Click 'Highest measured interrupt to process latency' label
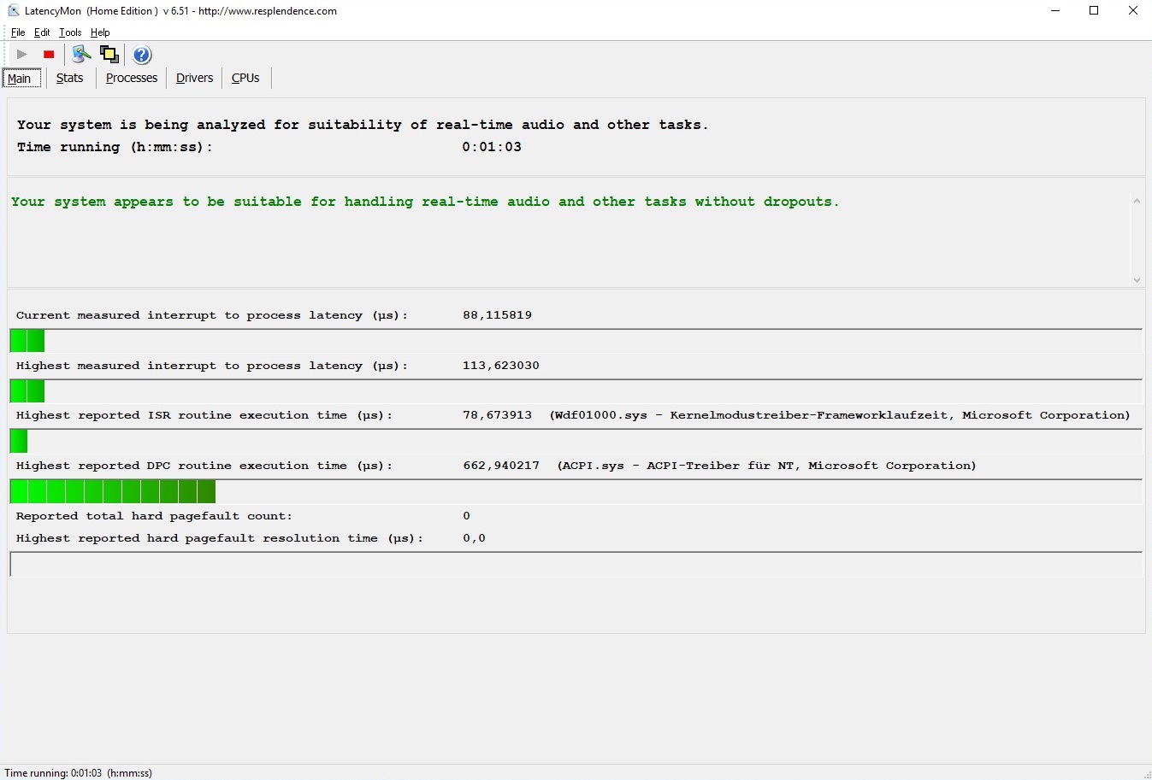The width and height of the screenshot is (1152, 780). 212,366
